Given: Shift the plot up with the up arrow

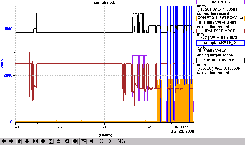Looking at the screenshot, I should click(19, 141).
